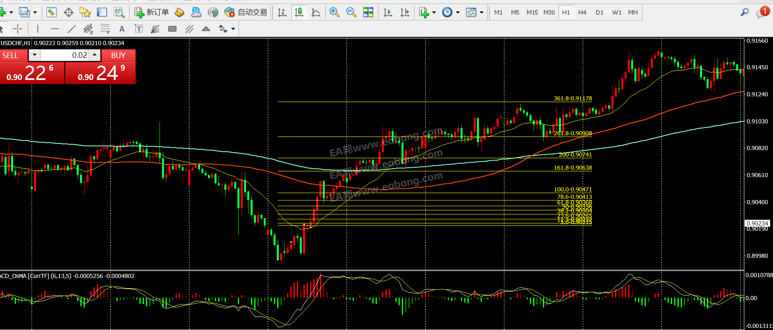Click the 新订单 new order button
Image resolution: width=773 pixels, height=330 pixels.
tap(152, 12)
